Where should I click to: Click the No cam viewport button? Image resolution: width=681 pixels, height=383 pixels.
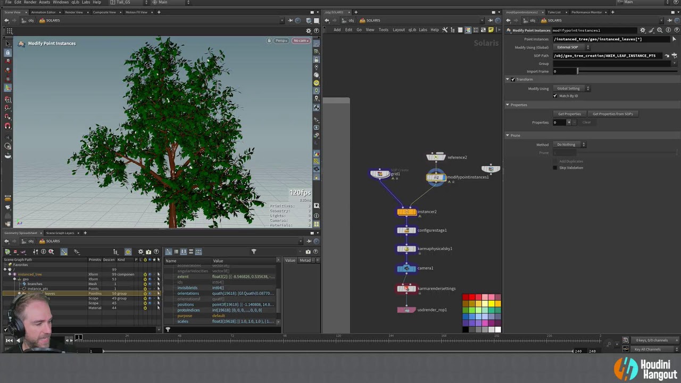click(x=301, y=40)
